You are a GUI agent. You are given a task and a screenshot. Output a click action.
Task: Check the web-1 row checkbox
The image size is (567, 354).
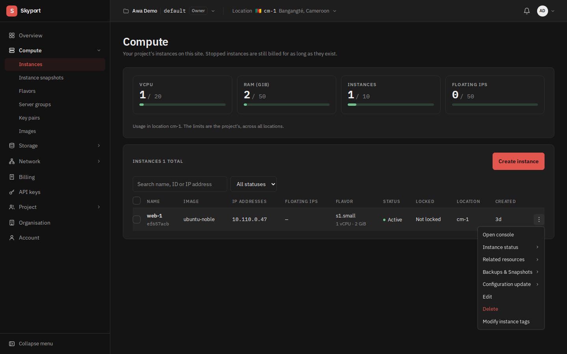point(137,219)
